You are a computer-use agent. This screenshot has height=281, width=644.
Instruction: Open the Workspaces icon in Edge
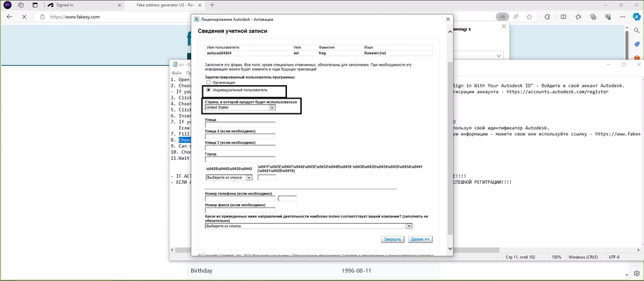[20, 6]
